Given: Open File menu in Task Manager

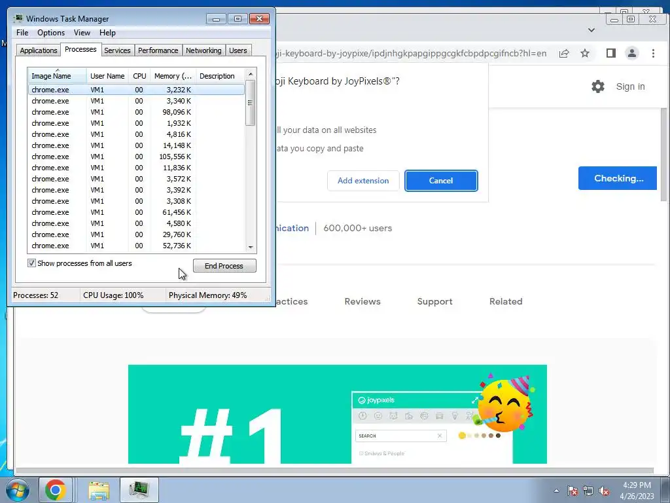Looking at the screenshot, I should point(22,33).
